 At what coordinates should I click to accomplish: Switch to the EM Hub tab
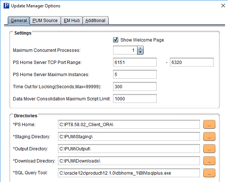72,20
